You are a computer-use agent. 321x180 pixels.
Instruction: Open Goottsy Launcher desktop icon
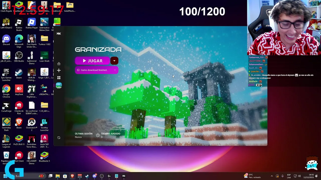tap(44, 125)
